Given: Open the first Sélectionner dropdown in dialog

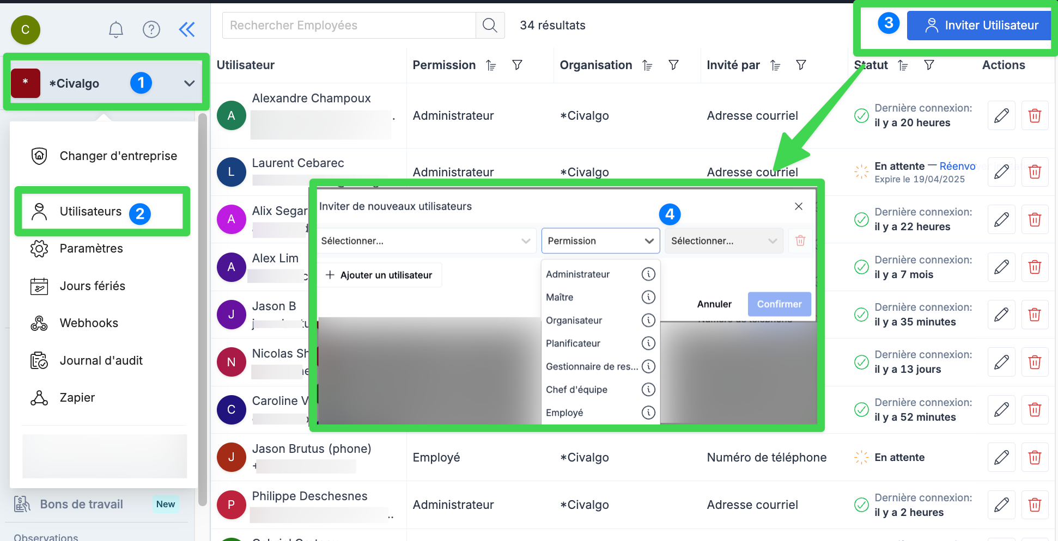Looking at the screenshot, I should coord(425,241).
